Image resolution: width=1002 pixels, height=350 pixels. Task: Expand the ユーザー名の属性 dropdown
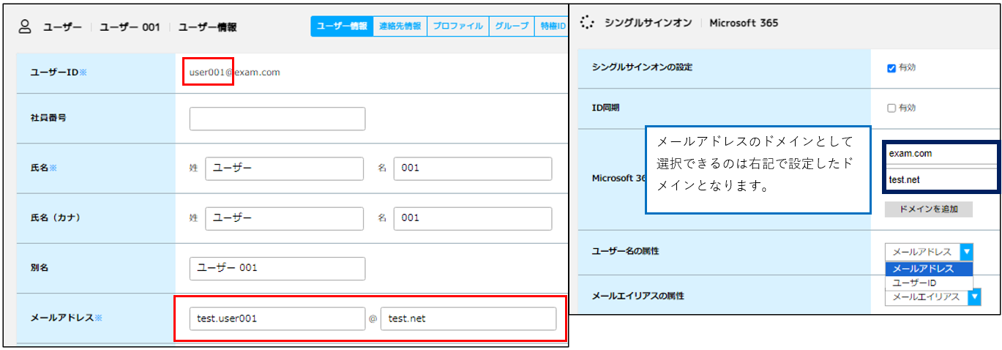click(967, 252)
